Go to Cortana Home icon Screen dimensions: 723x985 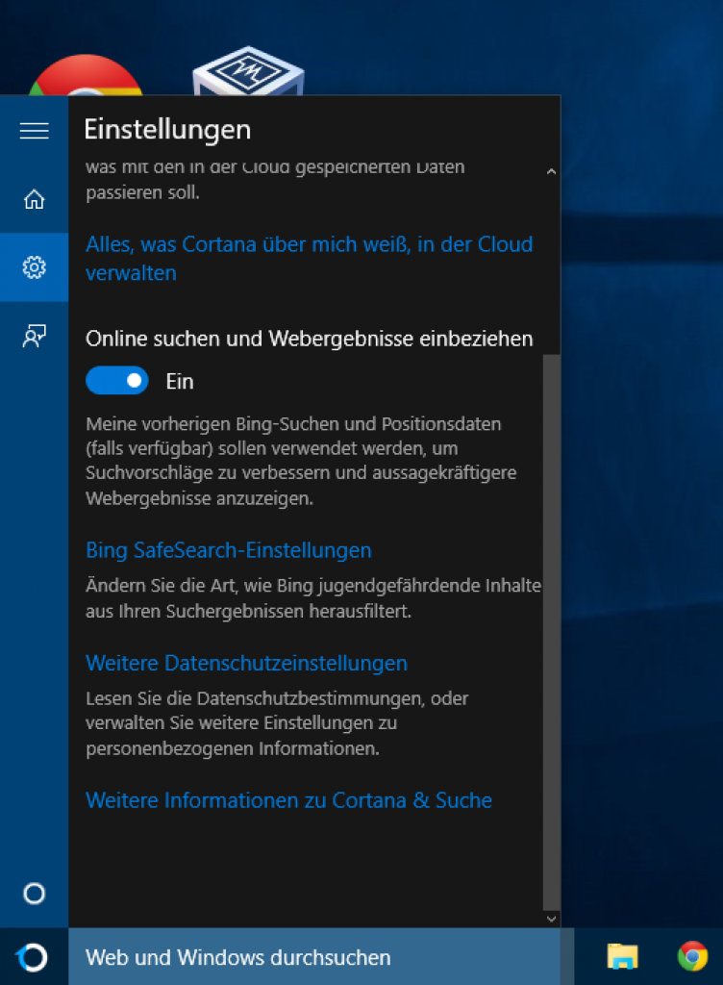[34, 199]
